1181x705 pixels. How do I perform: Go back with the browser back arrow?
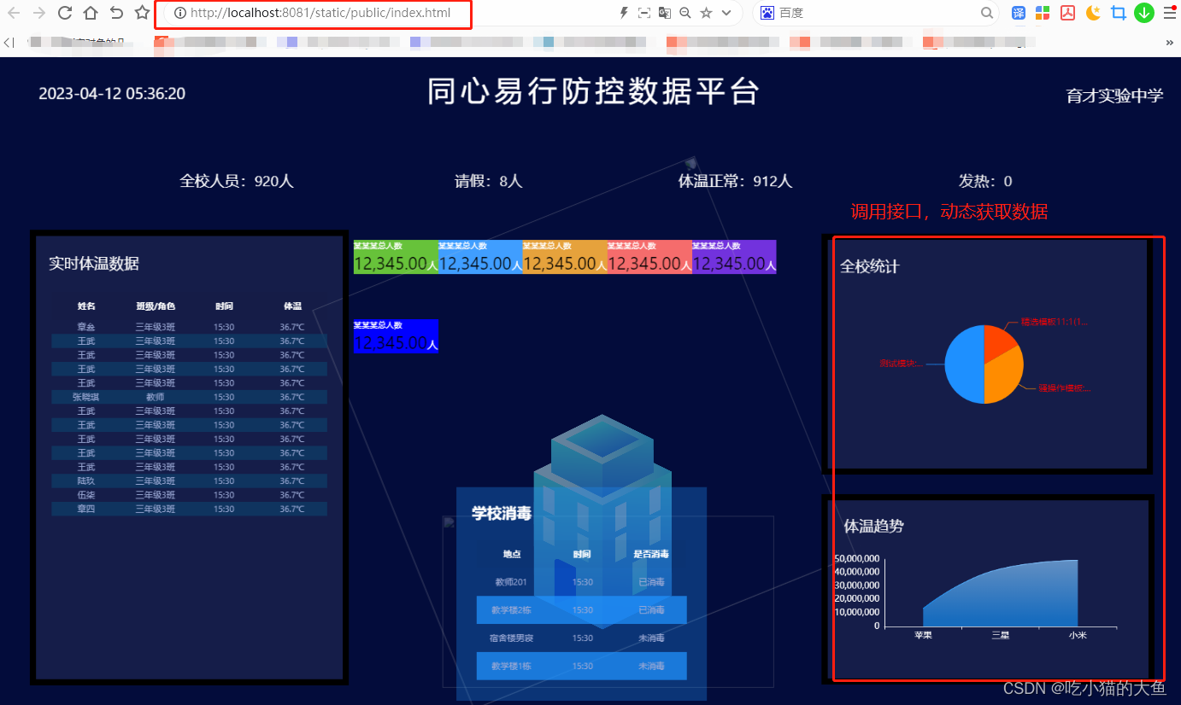(x=14, y=13)
